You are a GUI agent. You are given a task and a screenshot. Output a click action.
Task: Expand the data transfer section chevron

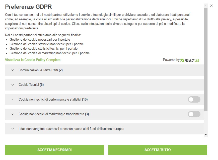tap(13, 129)
